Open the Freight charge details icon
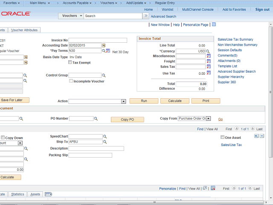Screen dimensions: 273x205 pos(209,61)
